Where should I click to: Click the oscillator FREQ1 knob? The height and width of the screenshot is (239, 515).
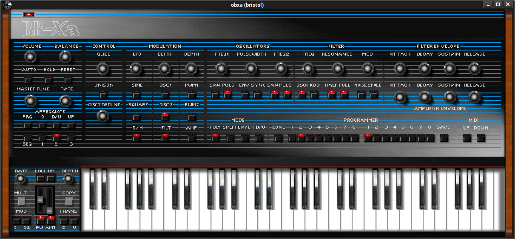[x=221, y=68]
